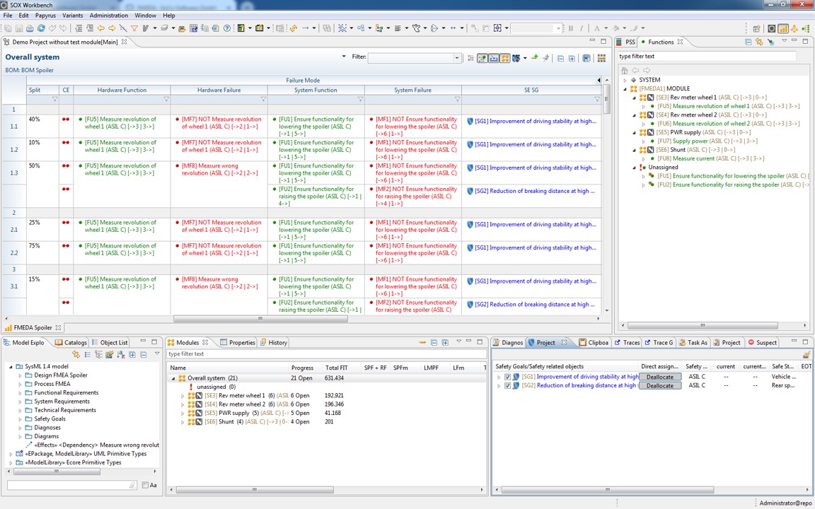The image size is (815, 509).
Task: Click the print icon in the toolbar
Action: coord(30,28)
